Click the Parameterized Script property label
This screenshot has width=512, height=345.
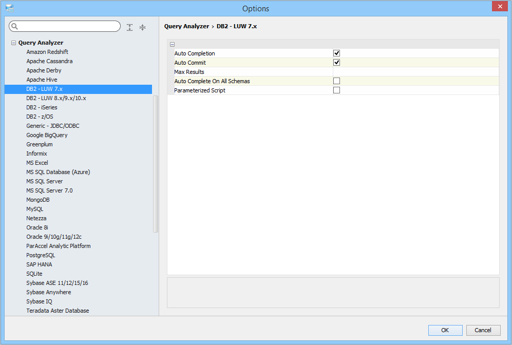click(199, 90)
